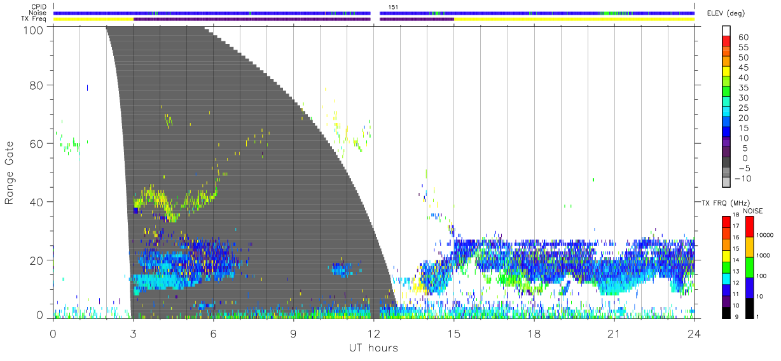
Task: Click the '6' tick on UT hours axis
Action: (x=213, y=333)
